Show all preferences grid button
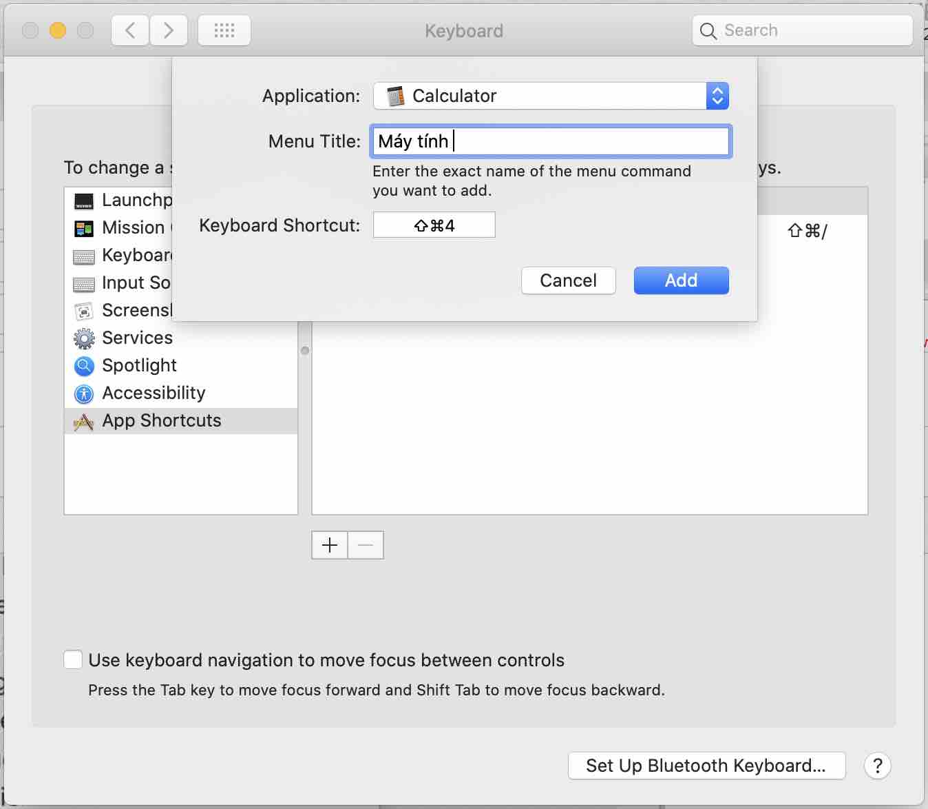Image resolution: width=928 pixels, height=809 pixels. pos(224,31)
